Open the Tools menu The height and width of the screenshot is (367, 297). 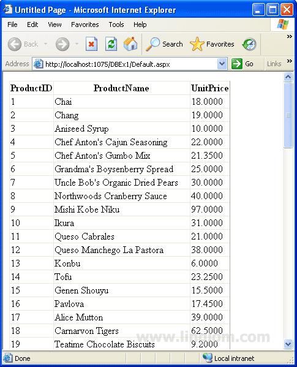(116, 25)
